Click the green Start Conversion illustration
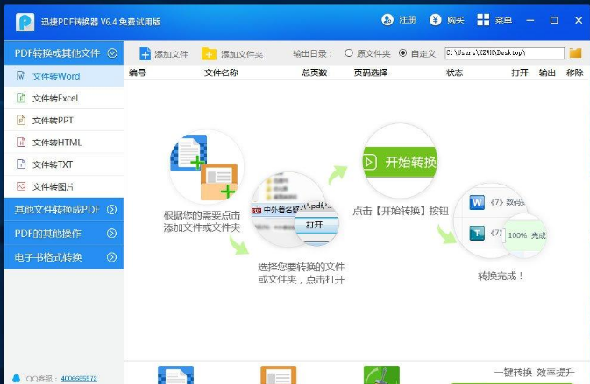Screen dimensions: 590x384 400,162
